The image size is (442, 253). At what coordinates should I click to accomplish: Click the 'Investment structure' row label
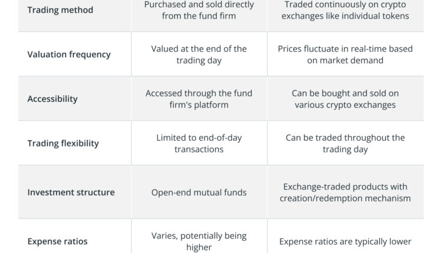(71, 192)
